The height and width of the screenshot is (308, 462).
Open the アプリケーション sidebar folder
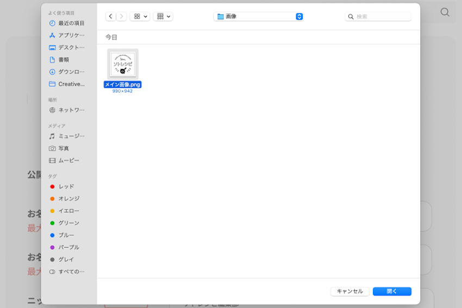click(x=67, y=35)
